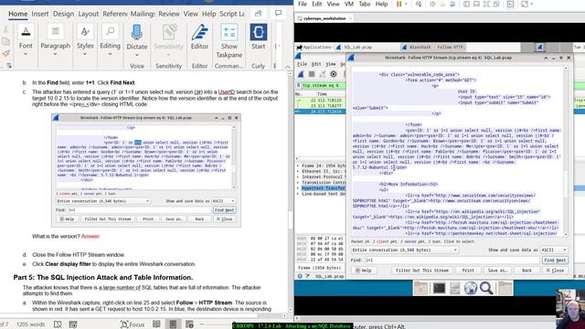Open the Editing search group in Word
This screenshot has width=585, height=329.
(110, 40)
